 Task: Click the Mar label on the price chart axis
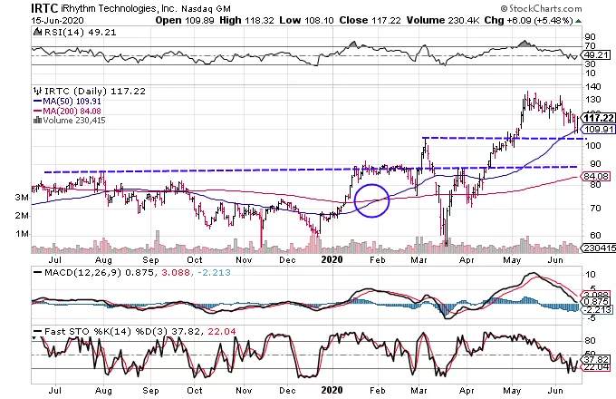tap(419, 260)
